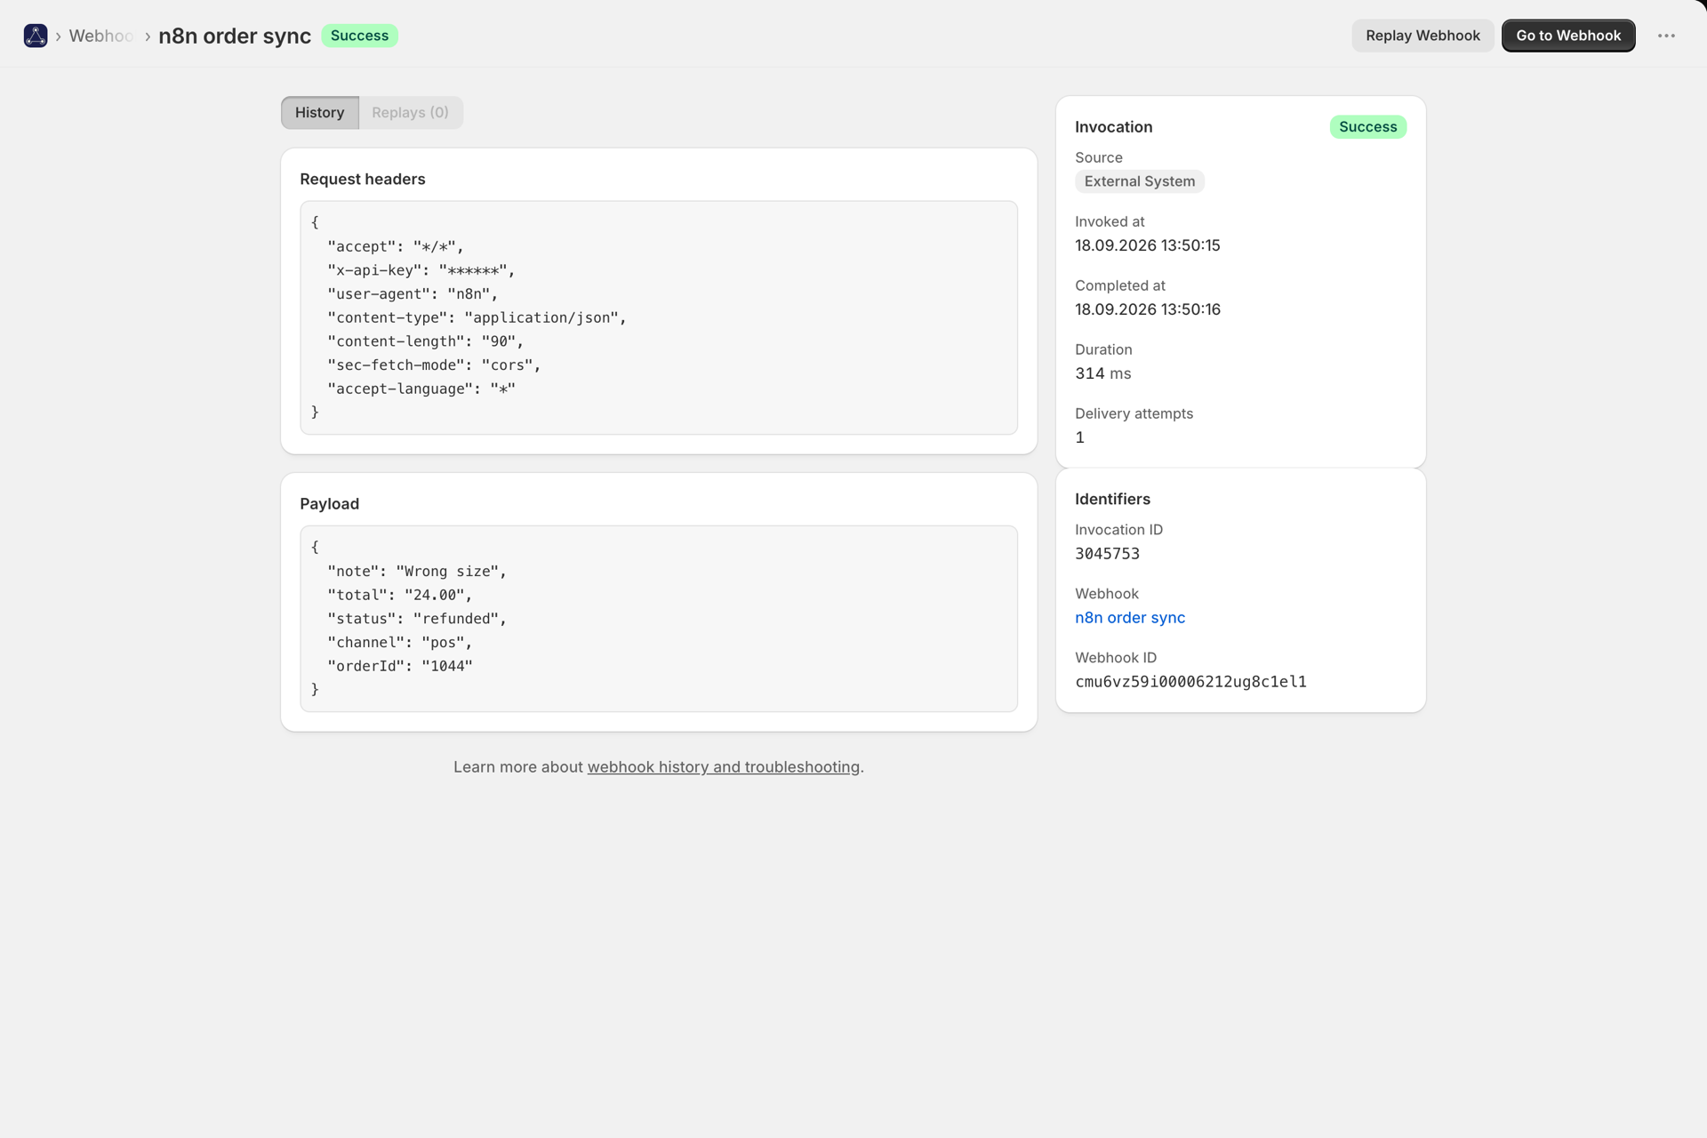Click the first breadcrumb chevron separator
The image size is (1707, 1138).
[x=59, y=36]
